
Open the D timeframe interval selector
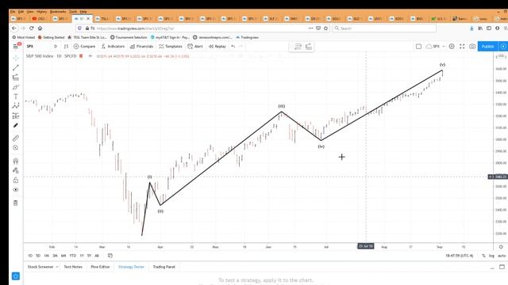[56, 47]
